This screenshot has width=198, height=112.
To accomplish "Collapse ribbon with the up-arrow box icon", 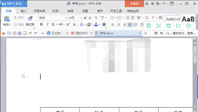I will 172,4.
